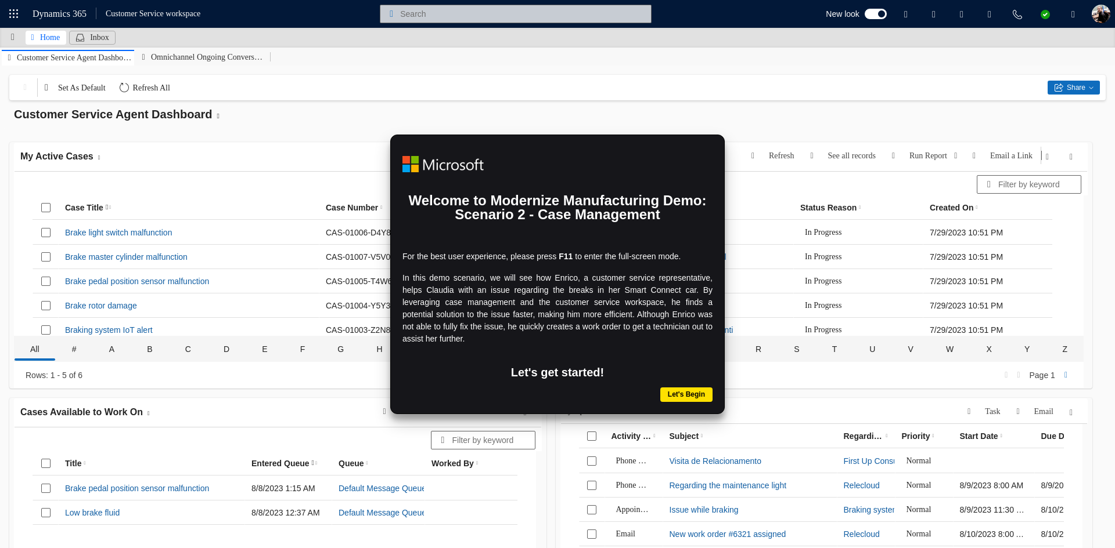Open the Inbox tab
The width and height of the screenshot is (1115, 548).
click(92, 38)
